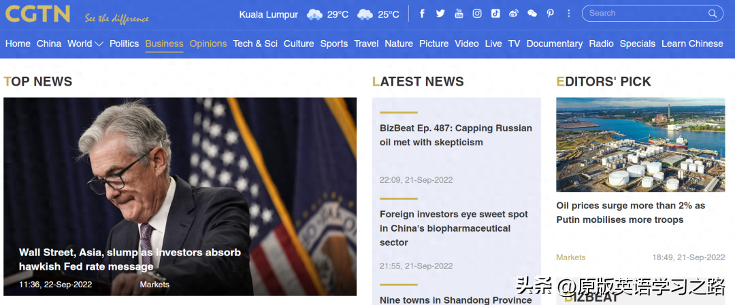Expand the World menu chevron
Viewport: 735px width, 305px height.
99,44
